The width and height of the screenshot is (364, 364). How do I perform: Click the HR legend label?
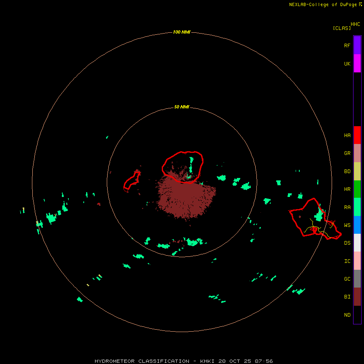347,189
